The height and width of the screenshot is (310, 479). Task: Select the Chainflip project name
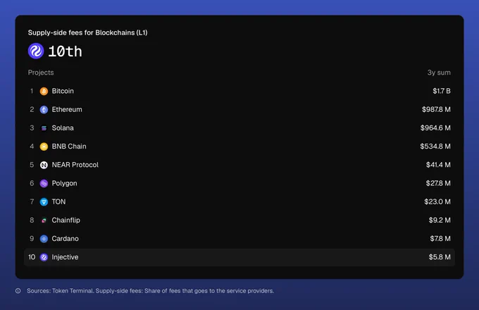tap(66, 221)
